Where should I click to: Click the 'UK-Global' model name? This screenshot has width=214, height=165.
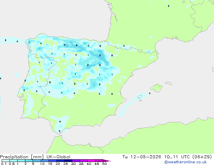tap(58, 157)
